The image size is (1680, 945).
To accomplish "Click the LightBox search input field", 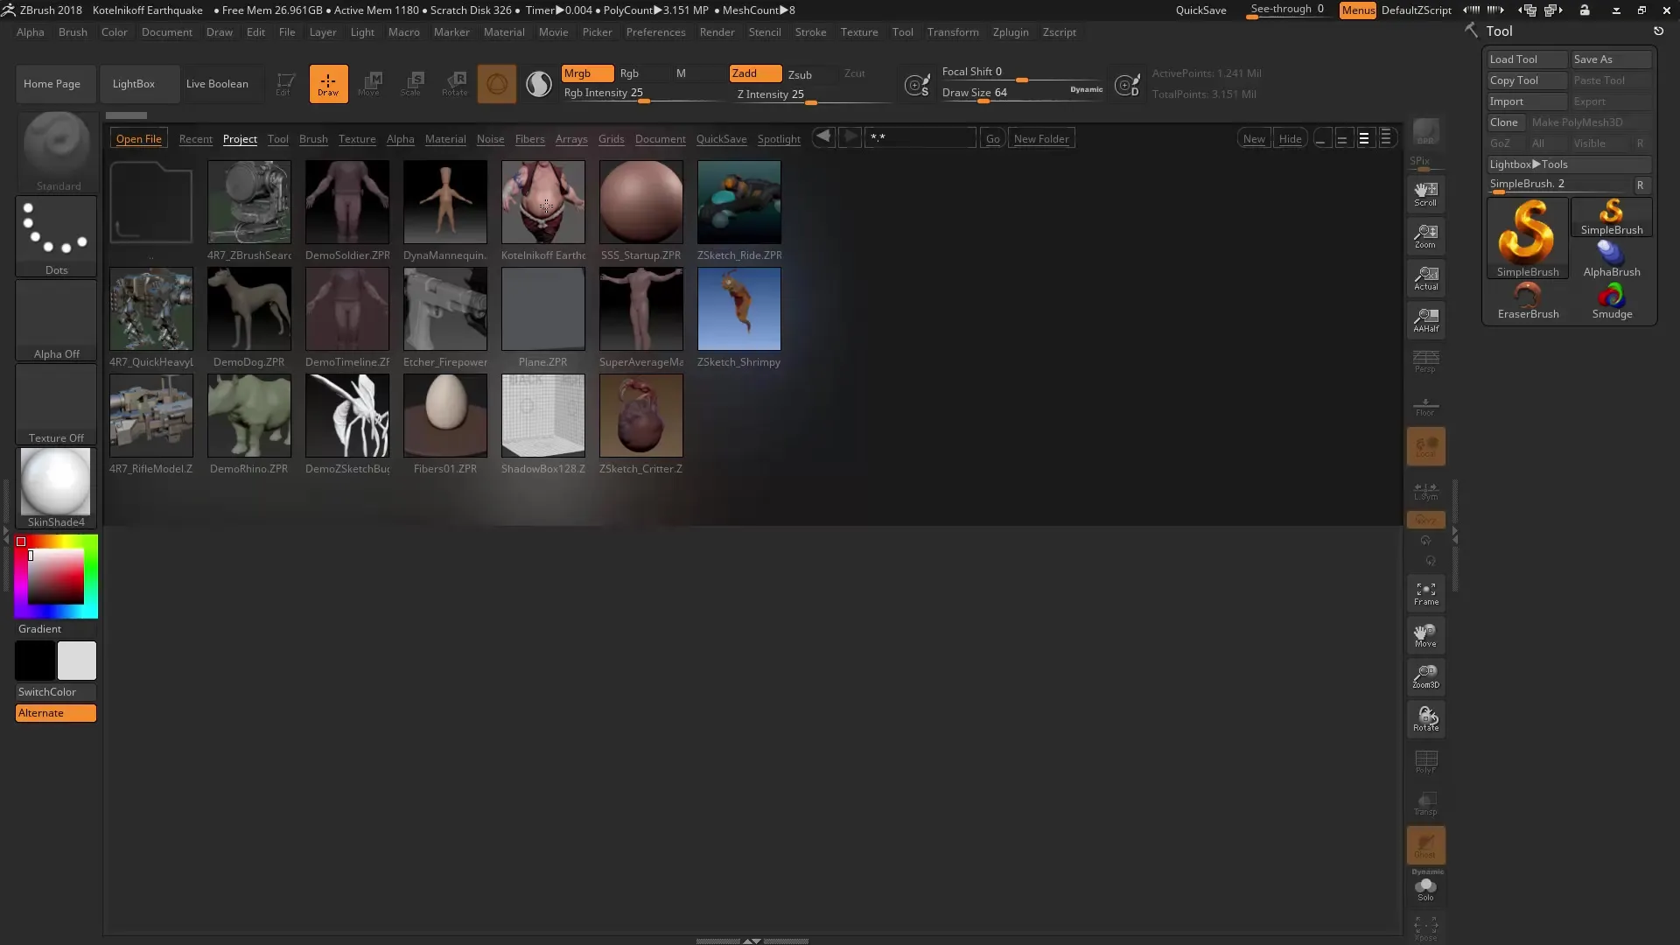I will pos(920,138).
